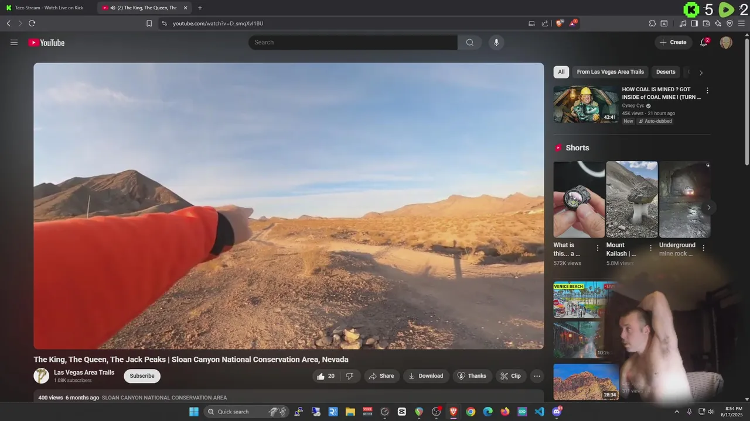Open the red rock 28:34 video thumbnail
This screenshot has height=421, width=750.
[x=586, y=382]
